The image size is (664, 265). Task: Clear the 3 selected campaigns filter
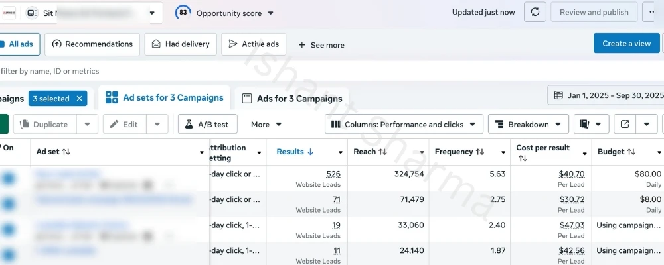pyautogui.click(x=80, y=99)
